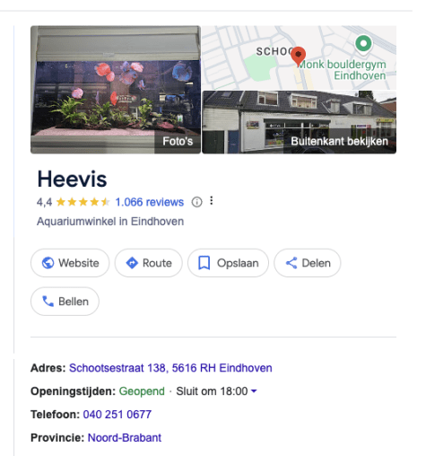Viewport: 426px width, 456px height.
Task: Call via the 040 251 0677 link
Action: click(x=117, y=415)
